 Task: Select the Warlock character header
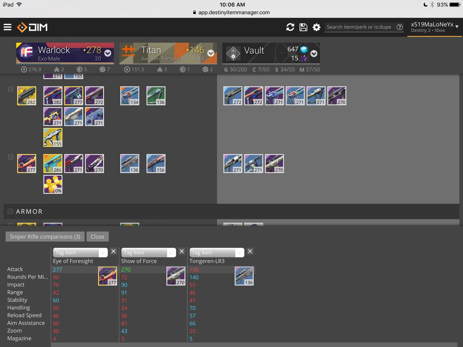(x=65, y=53)
